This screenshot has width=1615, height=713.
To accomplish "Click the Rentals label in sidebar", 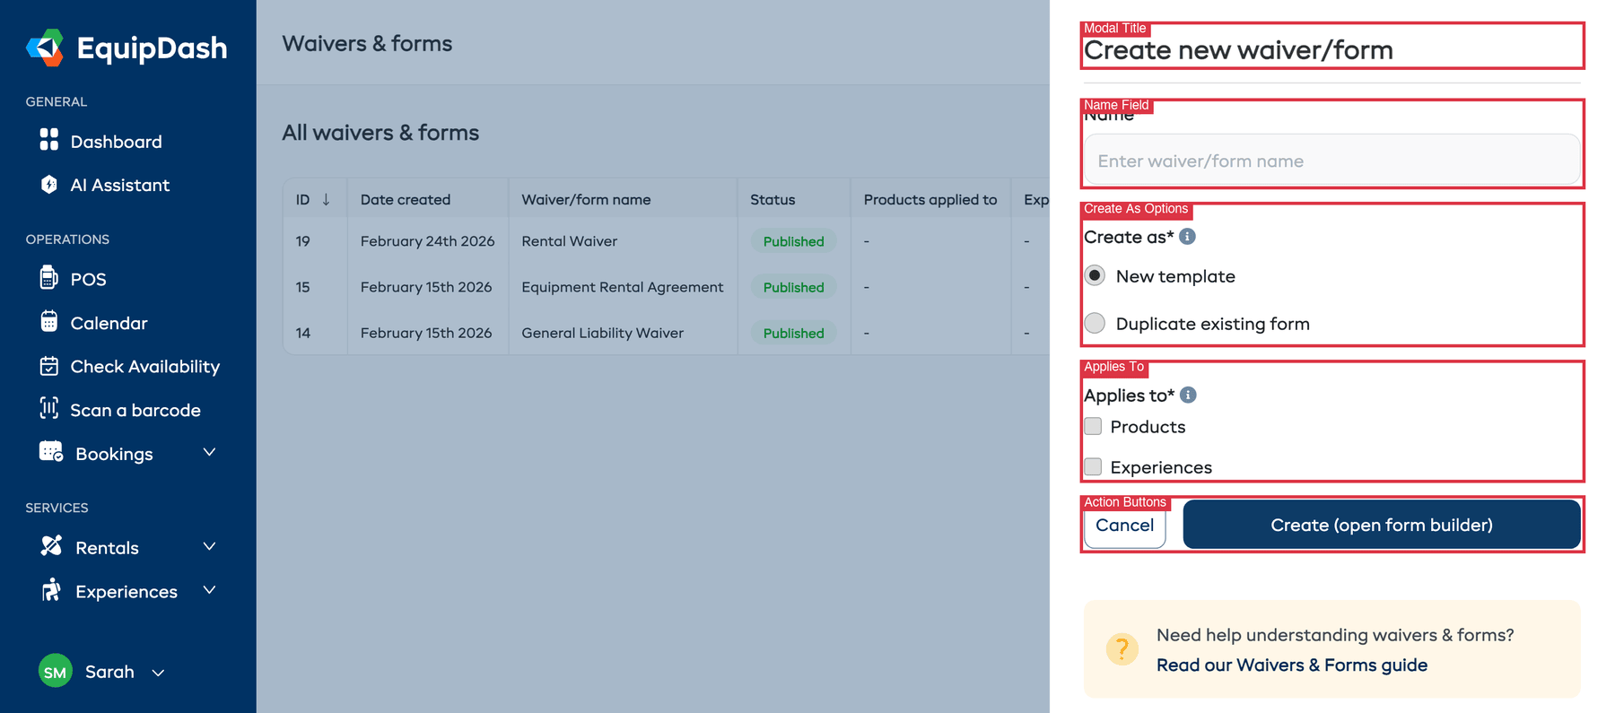I will 107,548.
